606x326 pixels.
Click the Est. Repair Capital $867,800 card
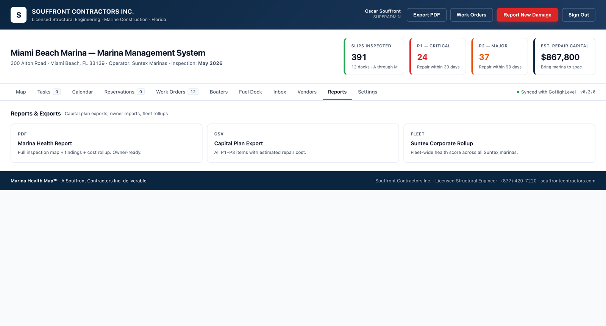tap(564, 56)
